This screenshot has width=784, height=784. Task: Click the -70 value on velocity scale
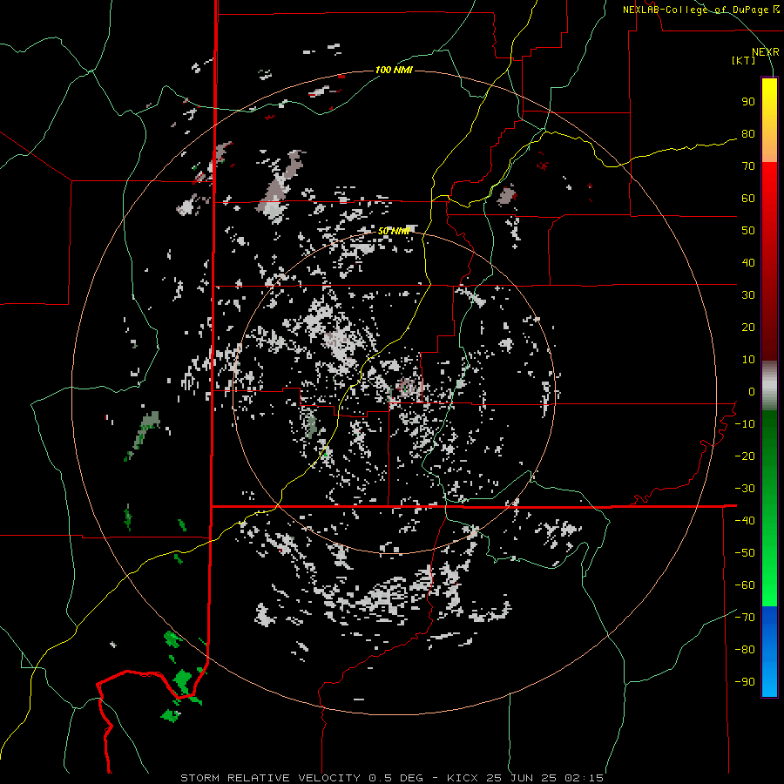[x=745, y=618]
